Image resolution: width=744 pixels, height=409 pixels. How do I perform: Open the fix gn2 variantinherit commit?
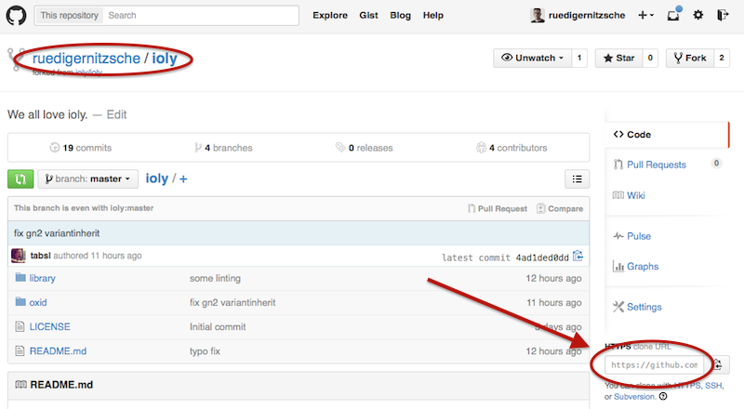tap(57, 233)
